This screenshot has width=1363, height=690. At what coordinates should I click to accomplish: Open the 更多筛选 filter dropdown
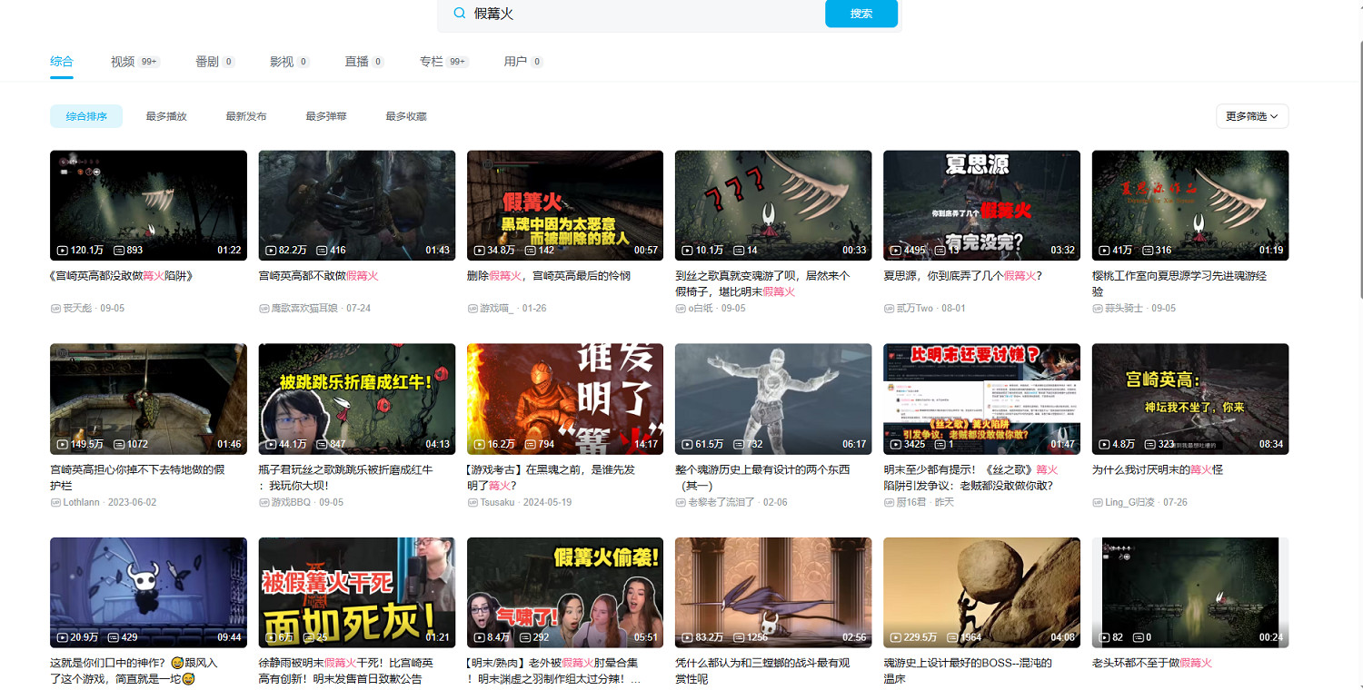pos(1251,116)
